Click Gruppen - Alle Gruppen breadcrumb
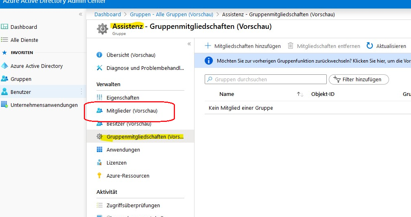Image resolution: width=411 pixels, height=217 pixels. 171,14
